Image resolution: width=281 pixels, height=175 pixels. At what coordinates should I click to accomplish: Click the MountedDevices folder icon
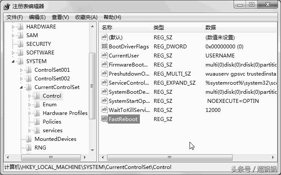point(28,139)
